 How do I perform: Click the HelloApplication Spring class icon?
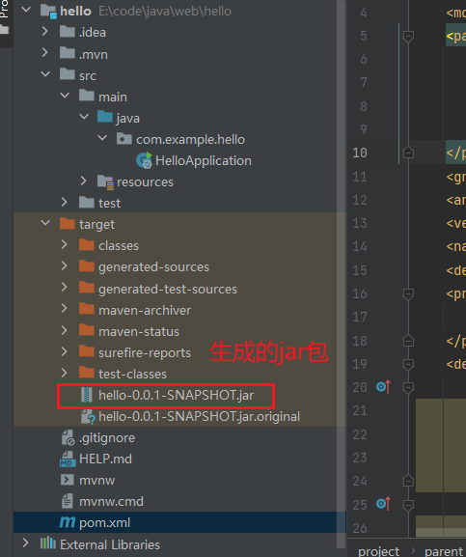pos(144,160)
